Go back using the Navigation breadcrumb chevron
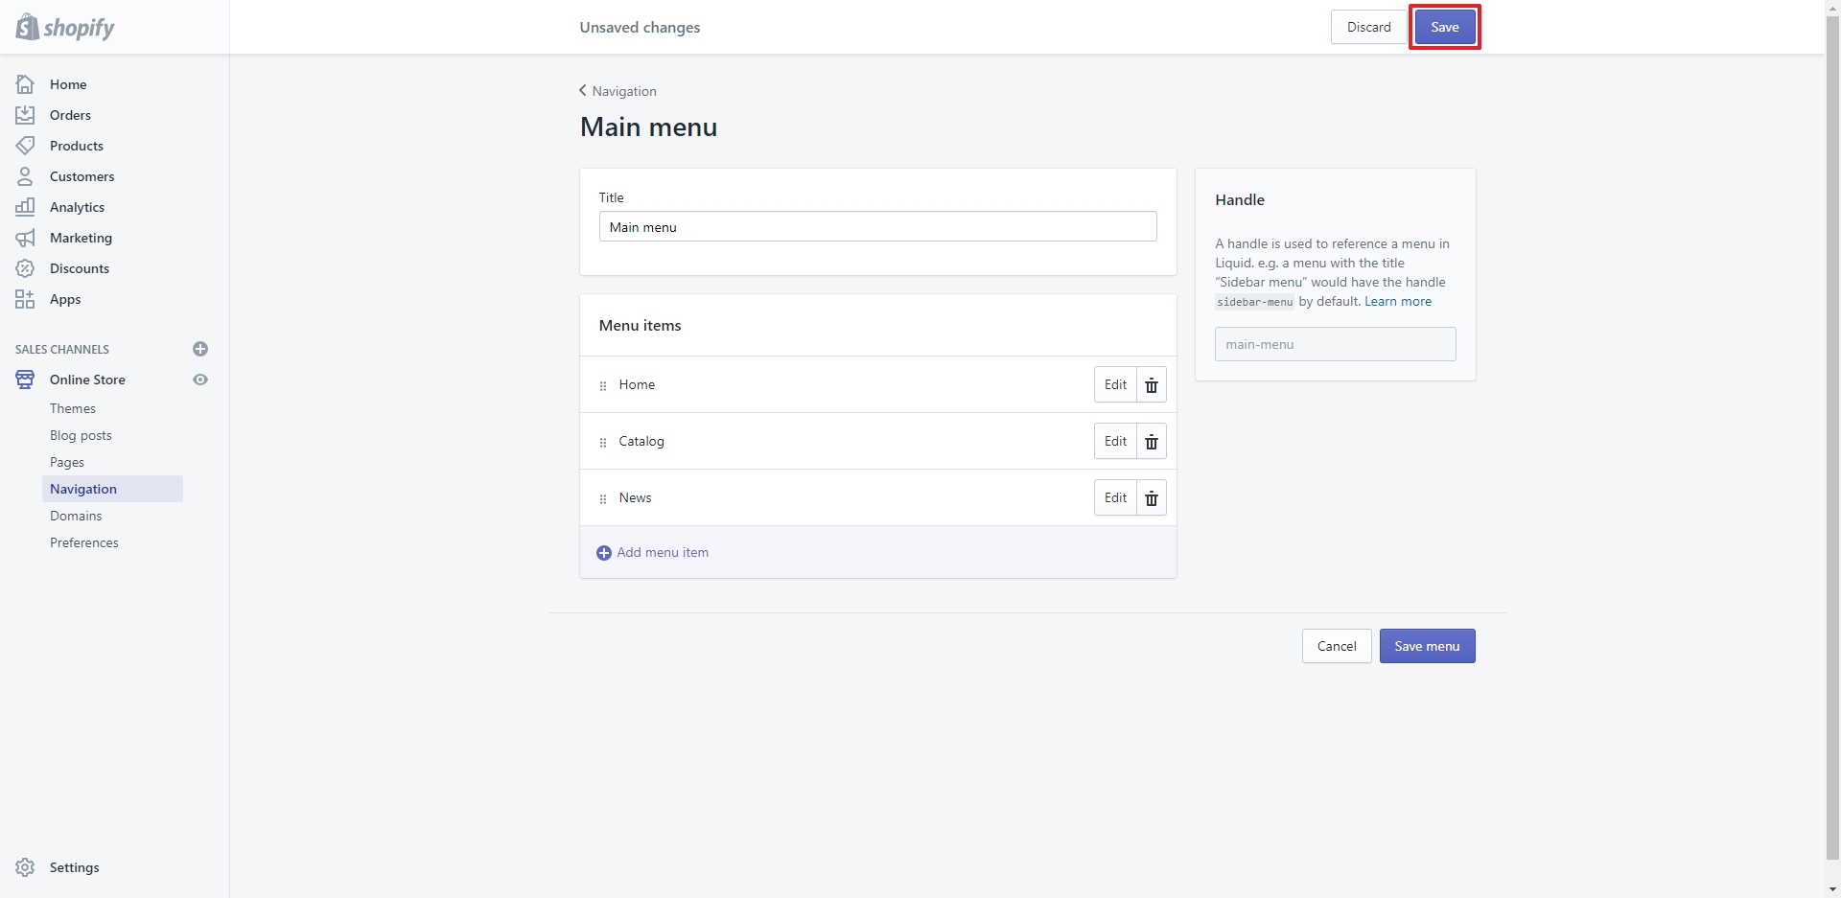 (x=583, y=91)
